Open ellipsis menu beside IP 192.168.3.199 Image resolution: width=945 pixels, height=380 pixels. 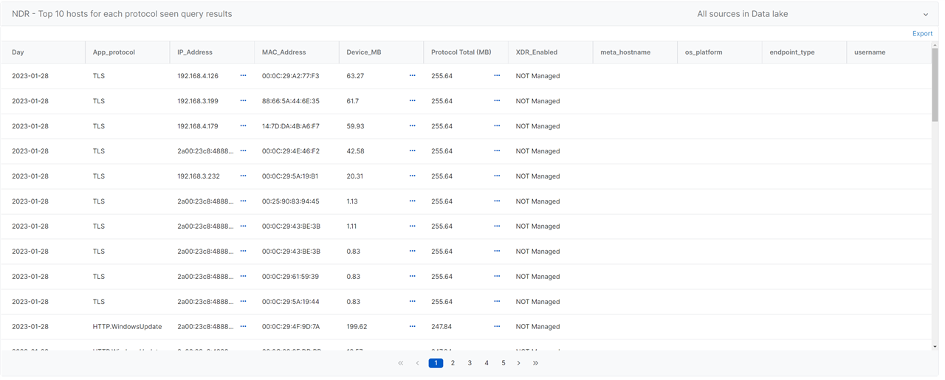243,101
